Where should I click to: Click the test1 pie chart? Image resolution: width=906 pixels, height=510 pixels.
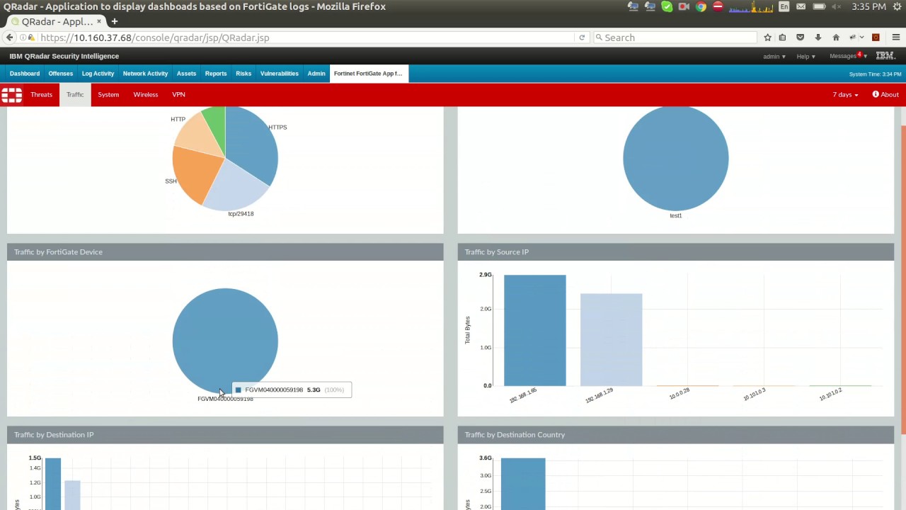click(675, 158)
